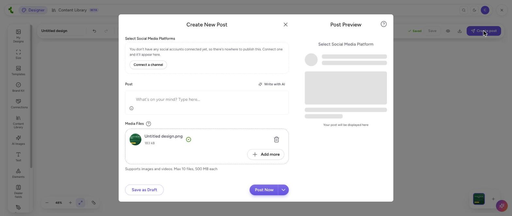512x216 pixels.
Task: Toggle dark mode moon icon
Action: click(474, 10)
